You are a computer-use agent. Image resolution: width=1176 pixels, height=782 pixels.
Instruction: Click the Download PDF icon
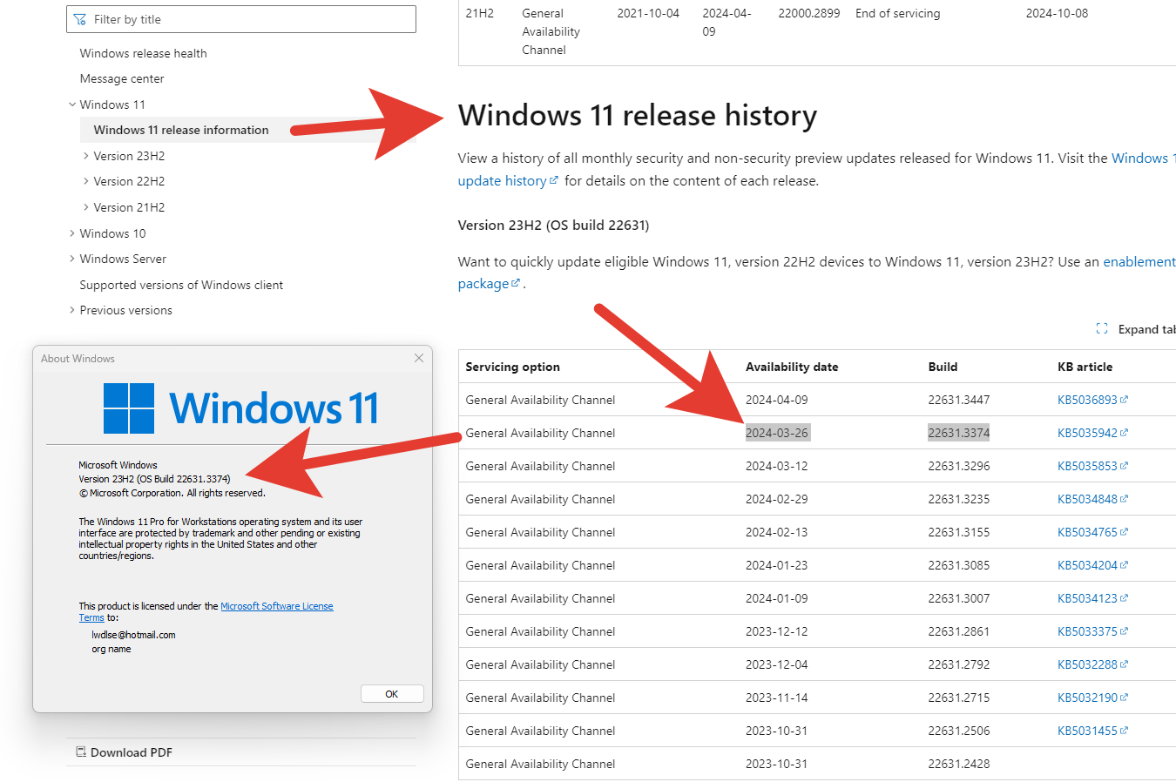81,752
